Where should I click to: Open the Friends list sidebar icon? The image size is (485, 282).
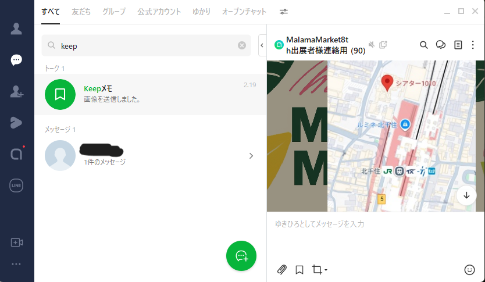[x=16, y=29]
